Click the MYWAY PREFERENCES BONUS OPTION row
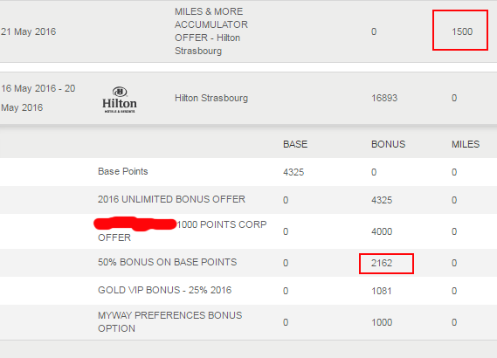The height and width of the screenshot is (358, 497). tap(248, 322)
